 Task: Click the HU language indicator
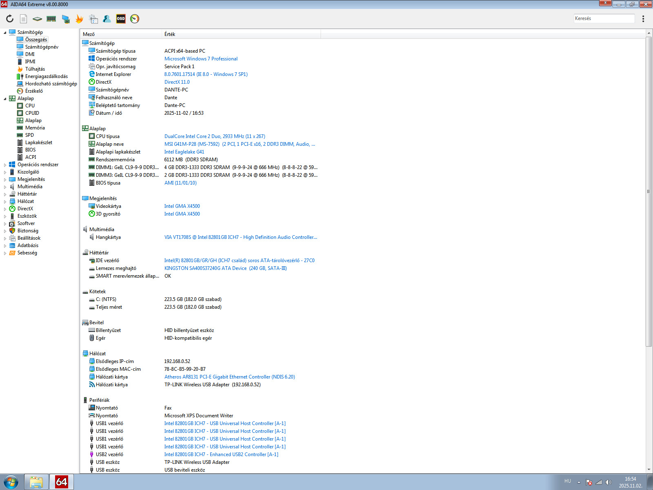568,481
